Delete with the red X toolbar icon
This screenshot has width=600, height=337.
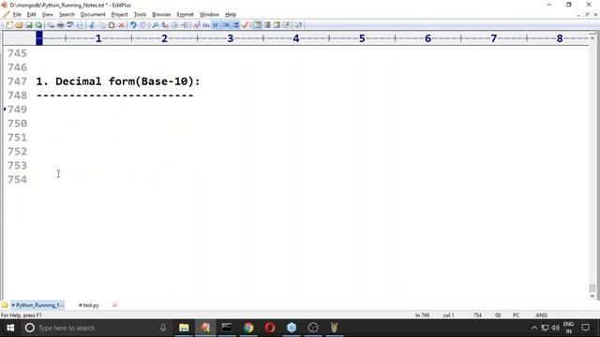pos(121,25)
